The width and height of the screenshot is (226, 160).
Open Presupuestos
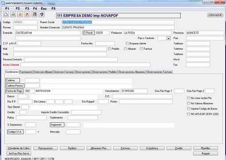(x=45, y=148)
